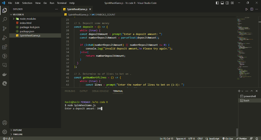Image resolution: width=261 pixels, height=140 pixels.
Task: Open the View menu
Action: point(38,3)
